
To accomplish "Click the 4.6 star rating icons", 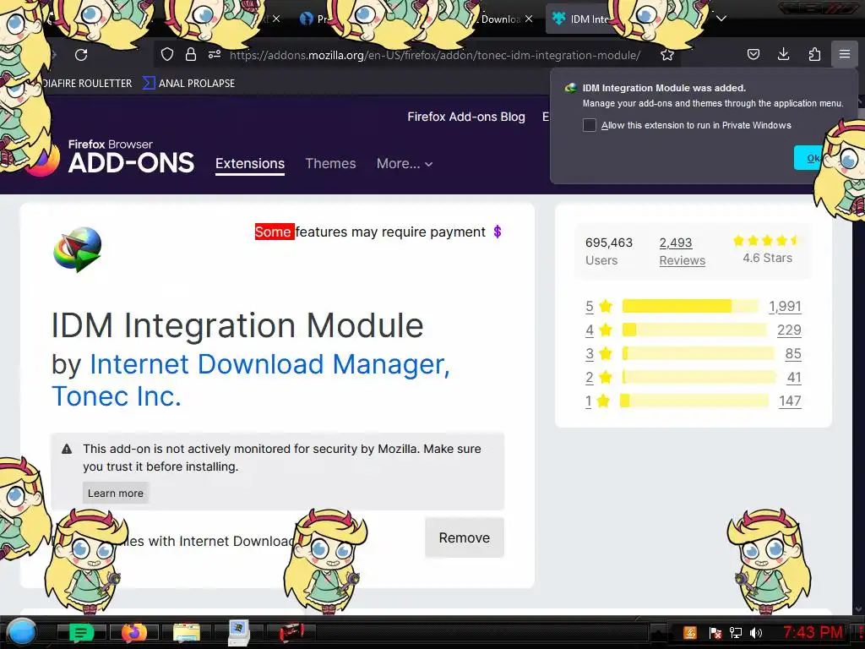I will coord(765,240).
